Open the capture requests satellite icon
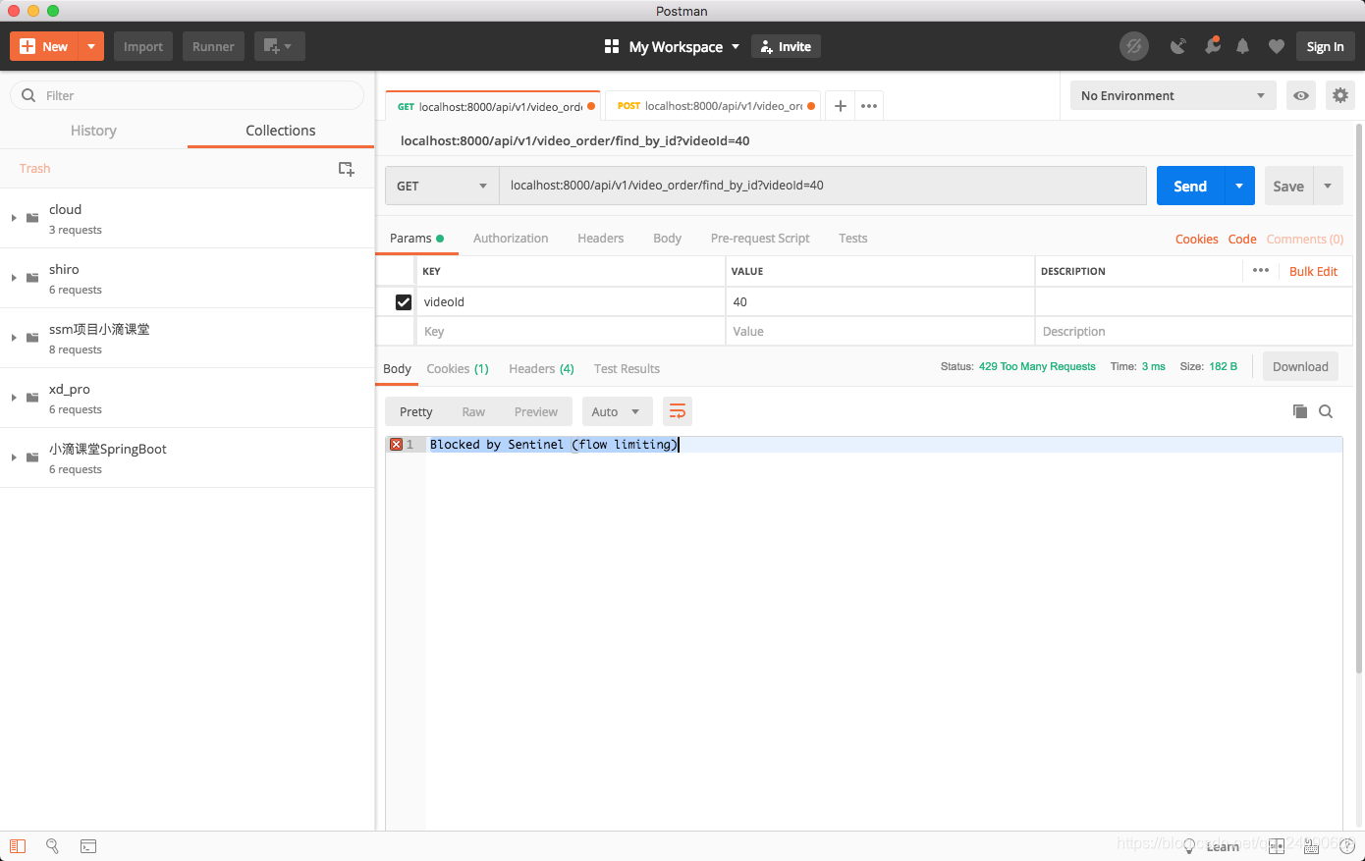The height and width of the screenshot is (861, 1365). click(x=1177, y=46)
